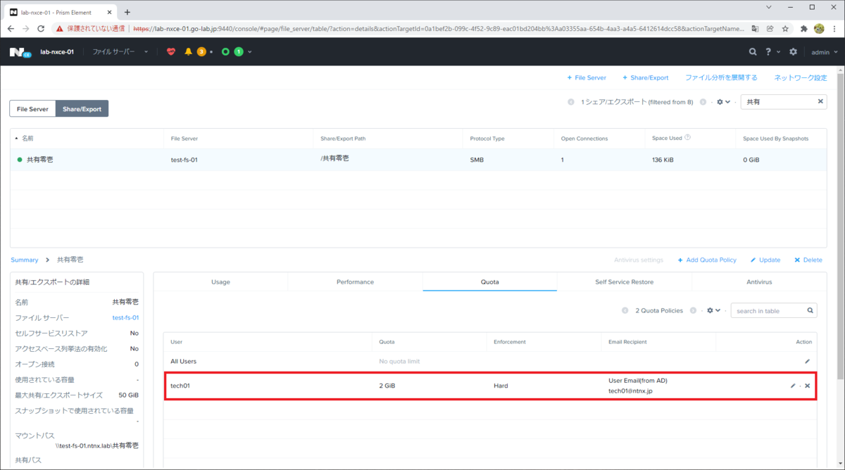The height and width of the screenshot is (470, 845).
Task: Click the lab-nxce-01 cluster name
Action: [x=57, y=52]
